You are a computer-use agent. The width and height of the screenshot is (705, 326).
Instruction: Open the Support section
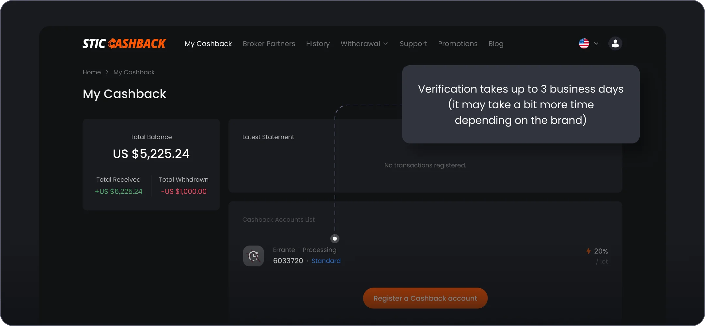coord(413,43)
